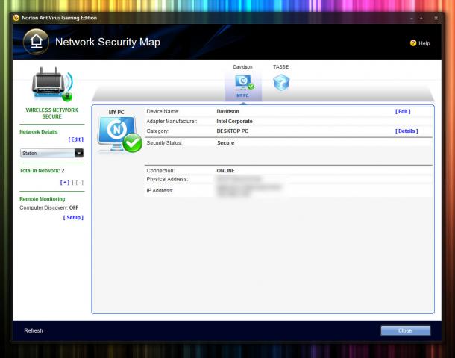Click the Help text link
455x358 pixels.
pos(424,43)
